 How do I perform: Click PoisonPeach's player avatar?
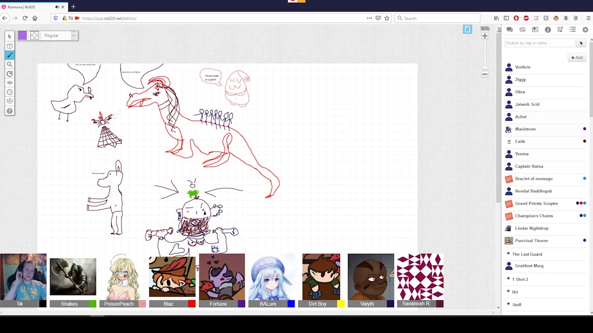click(x=122, y=277)
